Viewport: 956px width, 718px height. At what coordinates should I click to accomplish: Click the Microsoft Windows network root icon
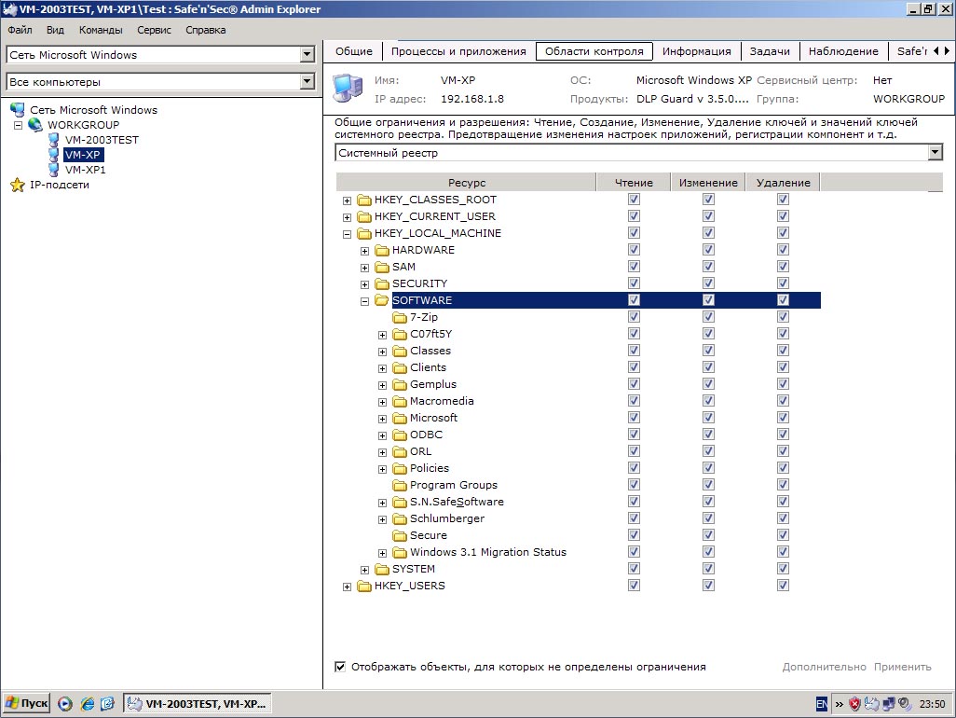18,110
